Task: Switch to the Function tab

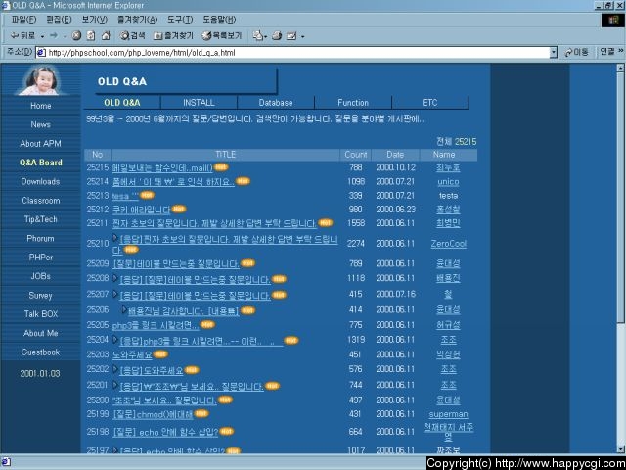Action: click(x=353, y=103)
